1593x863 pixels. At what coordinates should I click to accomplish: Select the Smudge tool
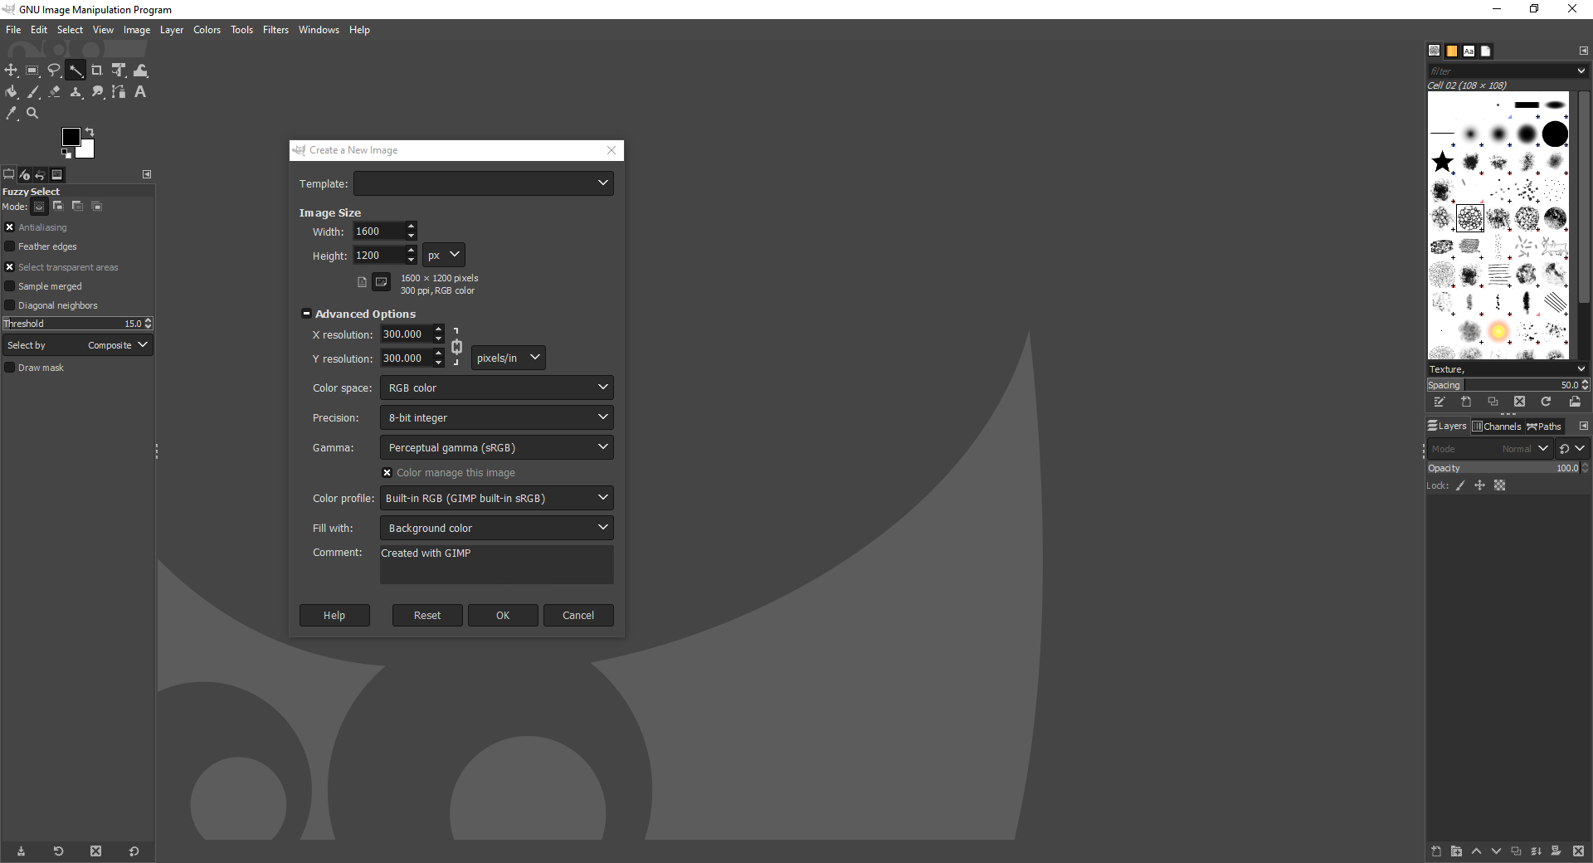click(97, 92)
